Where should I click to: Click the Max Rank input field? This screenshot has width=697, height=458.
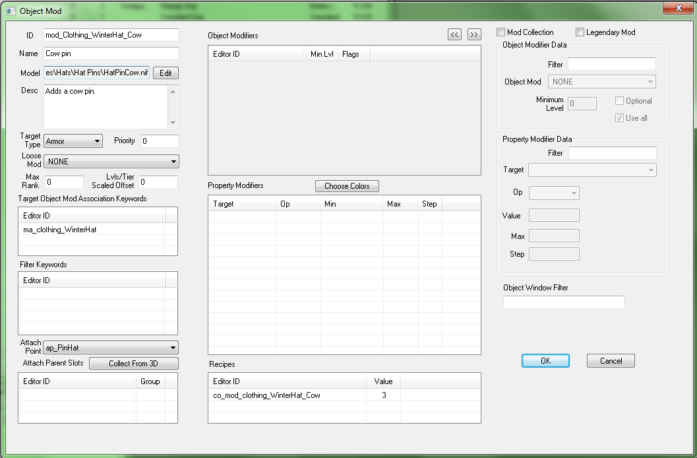click(65, 182)
